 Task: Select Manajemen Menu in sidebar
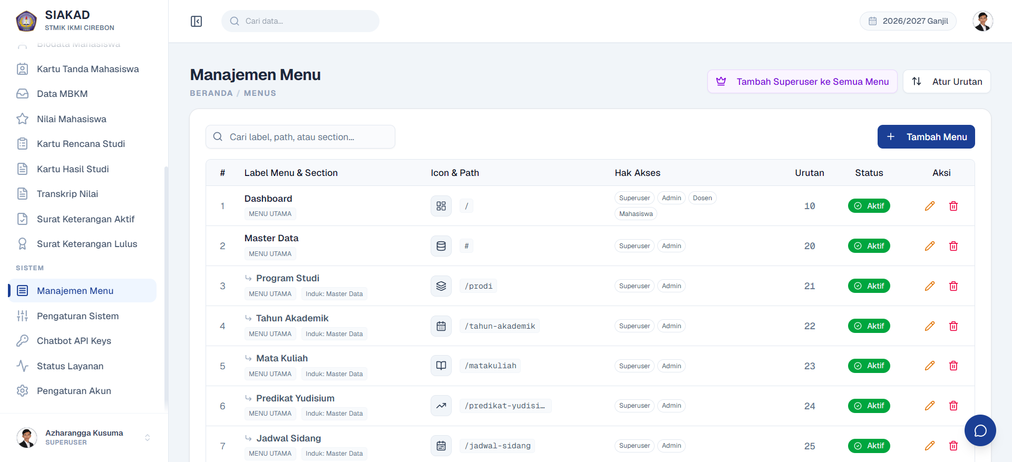click(83, 291)
